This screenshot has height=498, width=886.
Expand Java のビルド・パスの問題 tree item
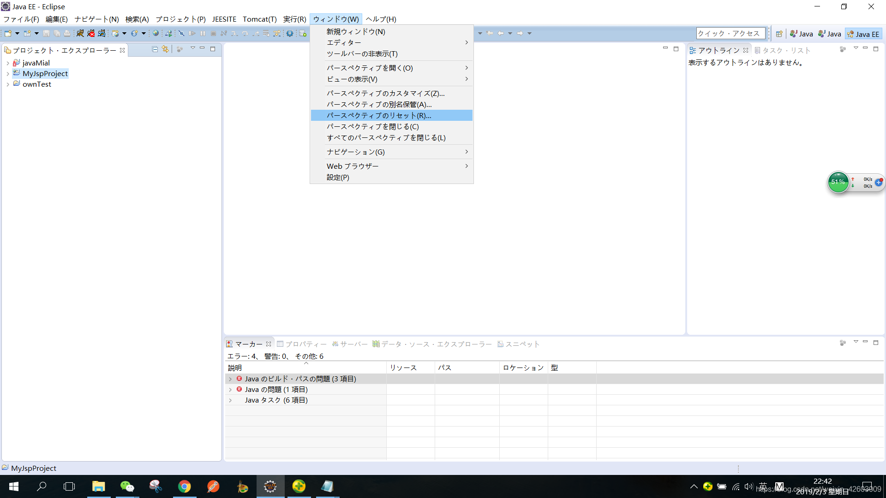click(230, 378)
